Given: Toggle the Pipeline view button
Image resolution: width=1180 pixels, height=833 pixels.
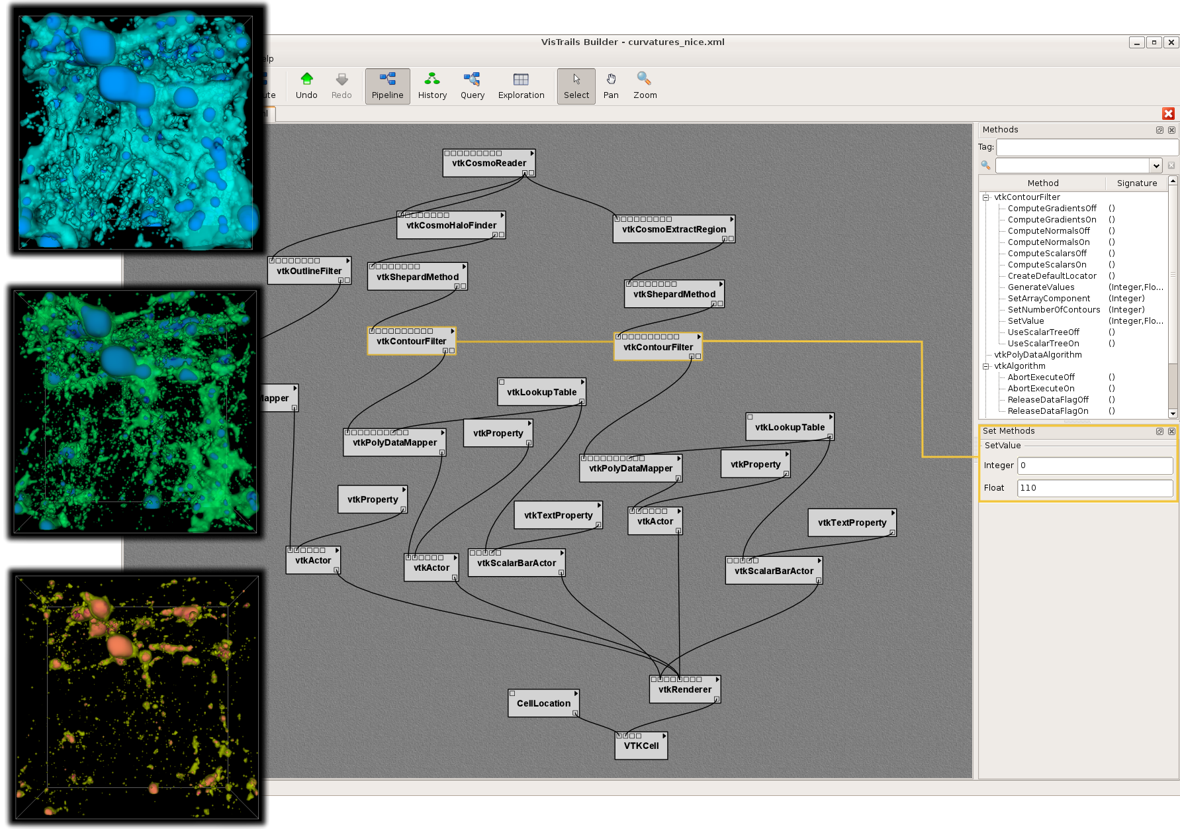Looking at the screenshot, I should click(387, 85).
